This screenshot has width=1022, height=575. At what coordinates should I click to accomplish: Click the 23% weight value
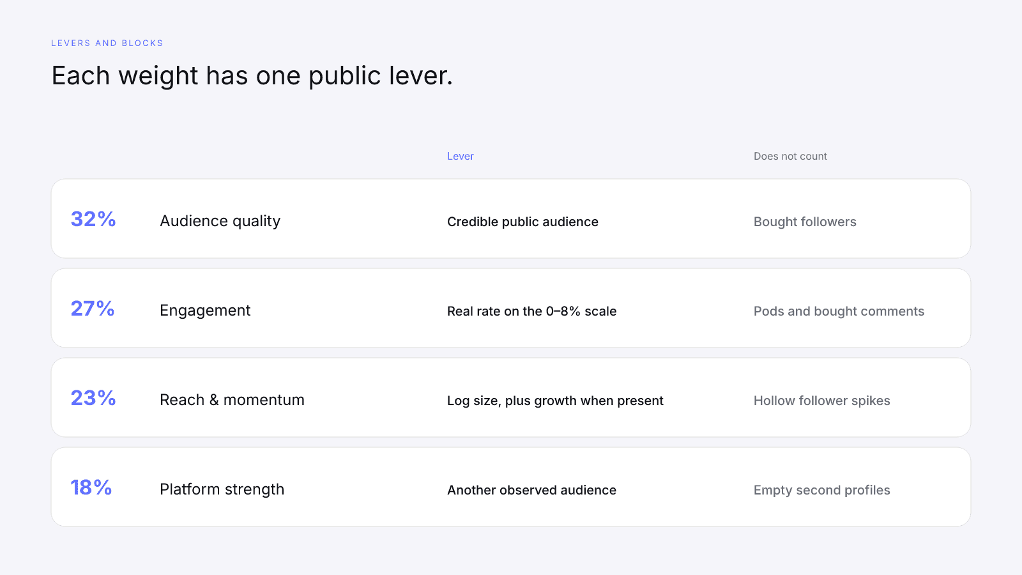(93, 398)
